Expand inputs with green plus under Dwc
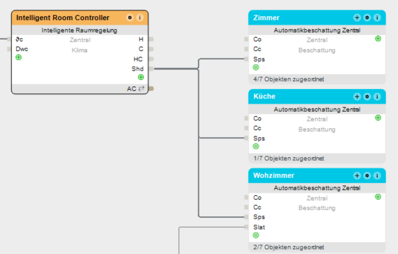398x254 pixels. pos(18,57)
